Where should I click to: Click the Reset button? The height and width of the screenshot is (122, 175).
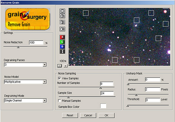pyautogui.click(x=70, y=115)
